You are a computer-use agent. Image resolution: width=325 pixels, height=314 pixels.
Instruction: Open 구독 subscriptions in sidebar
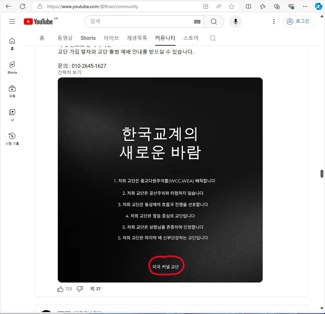pyautogui.click(x=12, y=91)
